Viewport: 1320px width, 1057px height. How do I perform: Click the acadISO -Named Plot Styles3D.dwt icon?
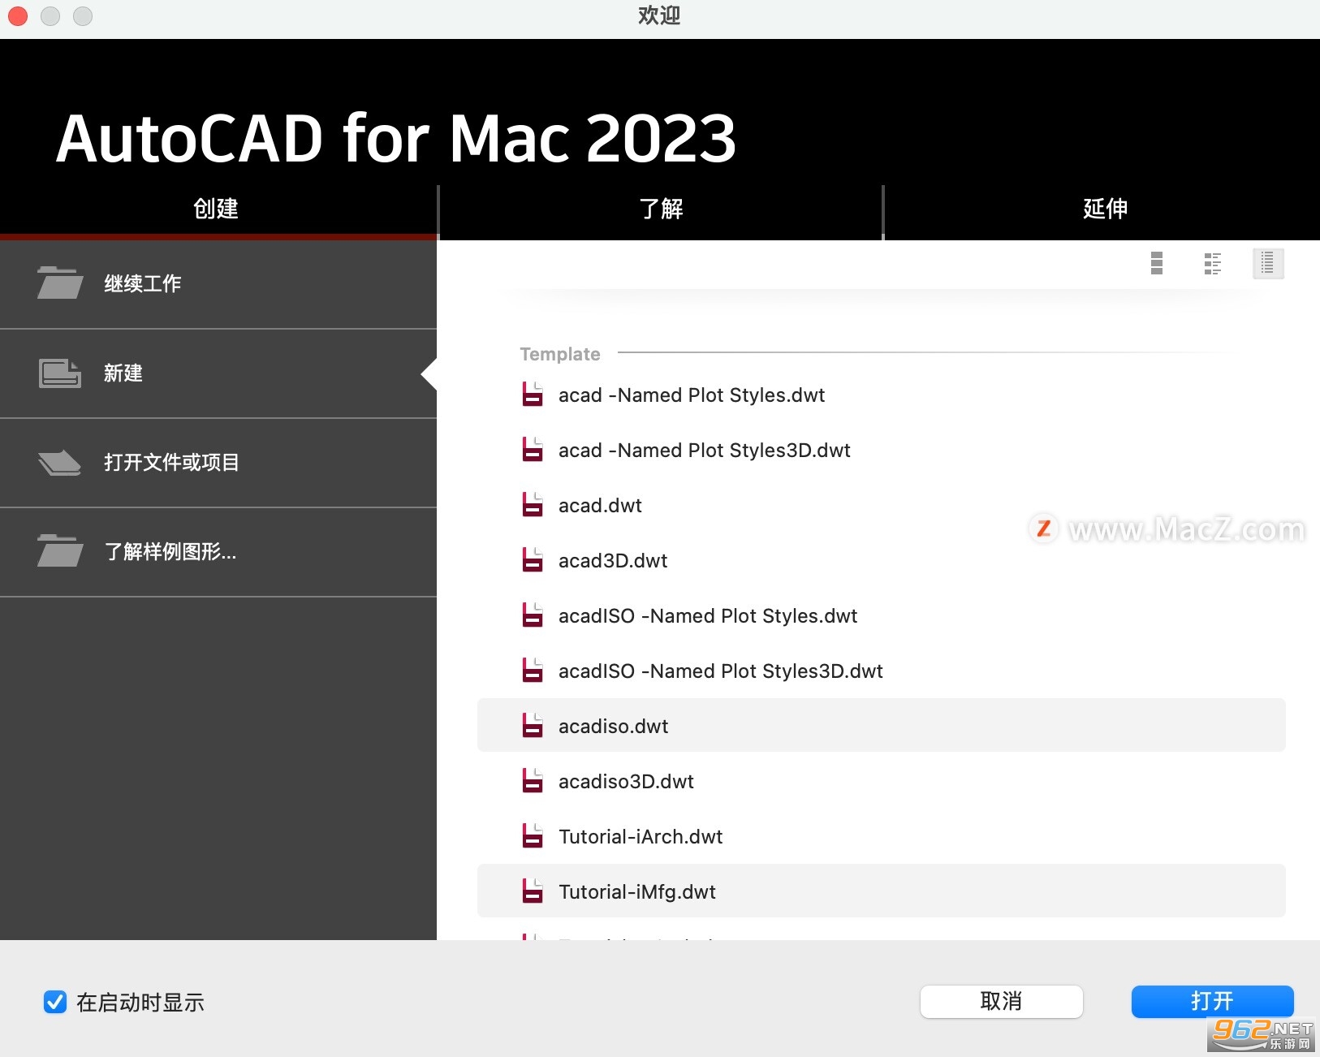tap(533, 671)
